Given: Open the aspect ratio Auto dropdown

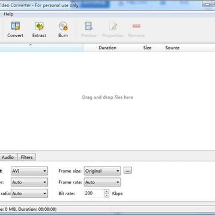Looking at the screenshot, I should [29, 193].
